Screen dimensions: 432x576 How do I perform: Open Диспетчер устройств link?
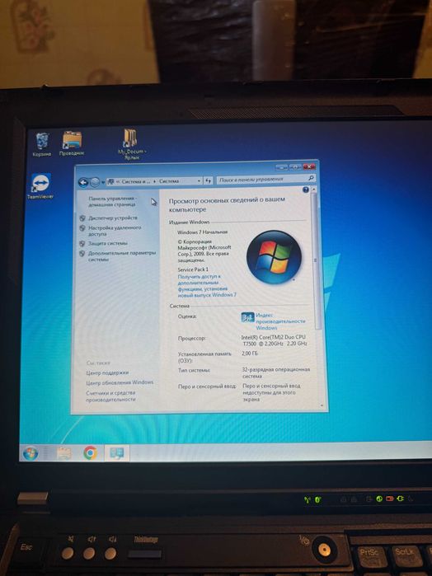(x=112, y=218)
